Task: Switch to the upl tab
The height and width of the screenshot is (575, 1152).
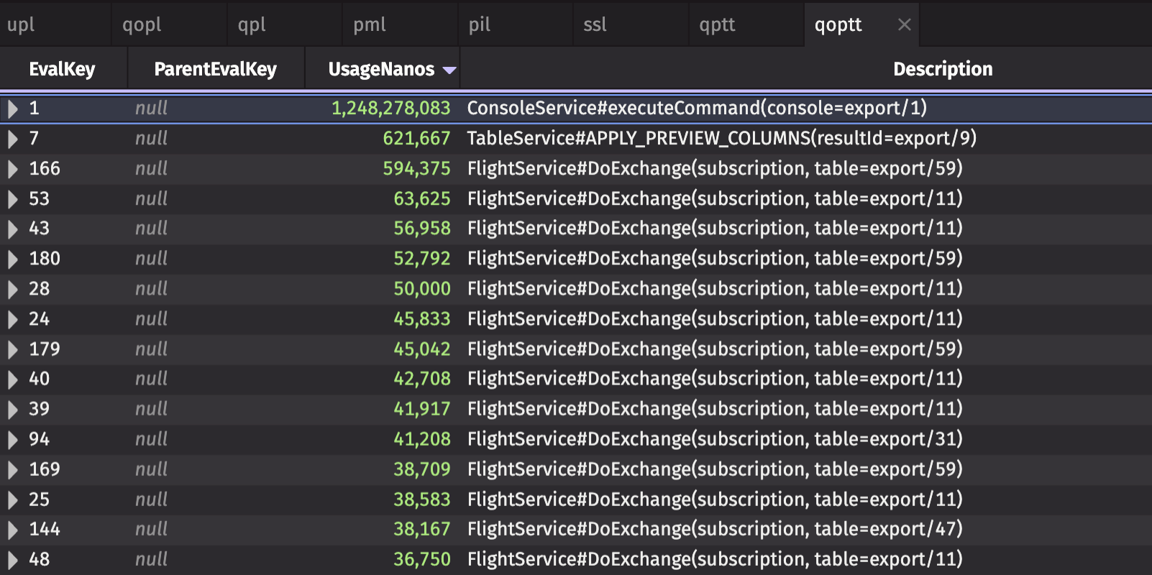Action: click(x=22, y=25)
